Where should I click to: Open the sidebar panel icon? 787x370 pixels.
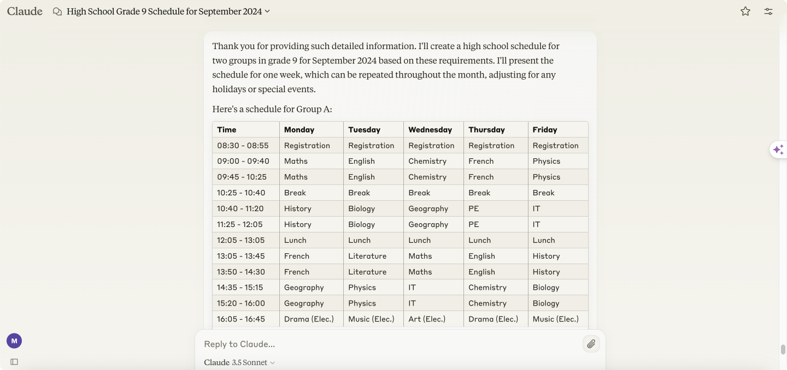click(14, 362)
